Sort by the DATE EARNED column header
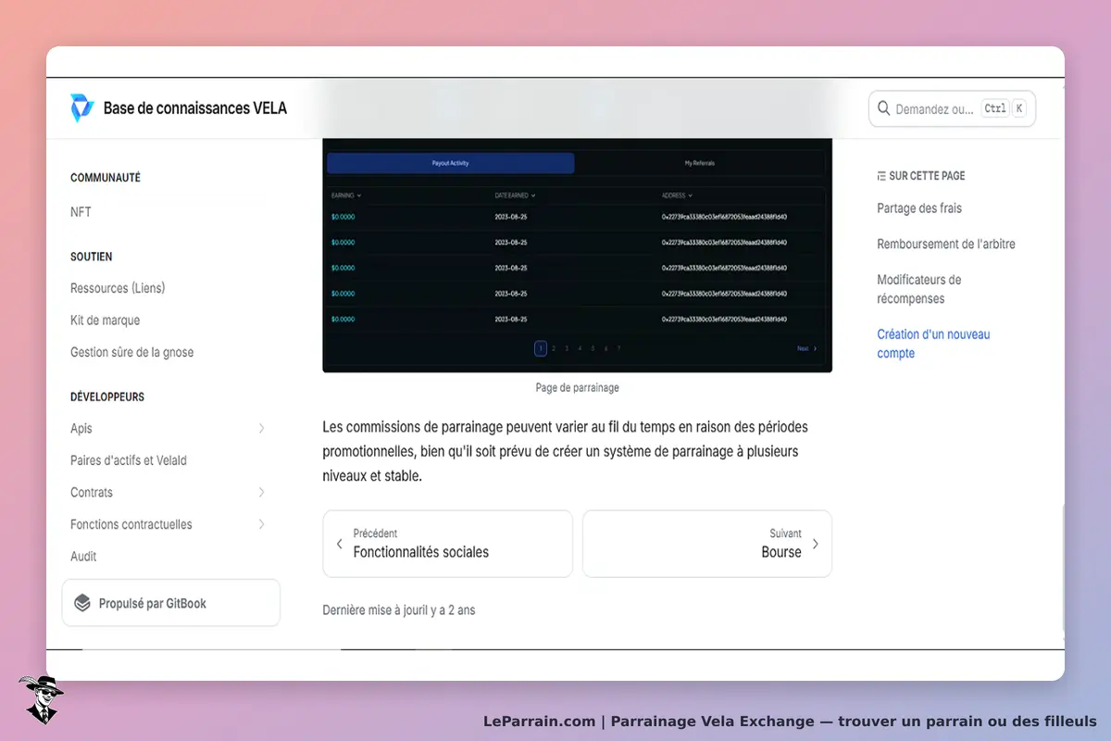The width and height of the screenshot is (1111, 741). point(515,195)
